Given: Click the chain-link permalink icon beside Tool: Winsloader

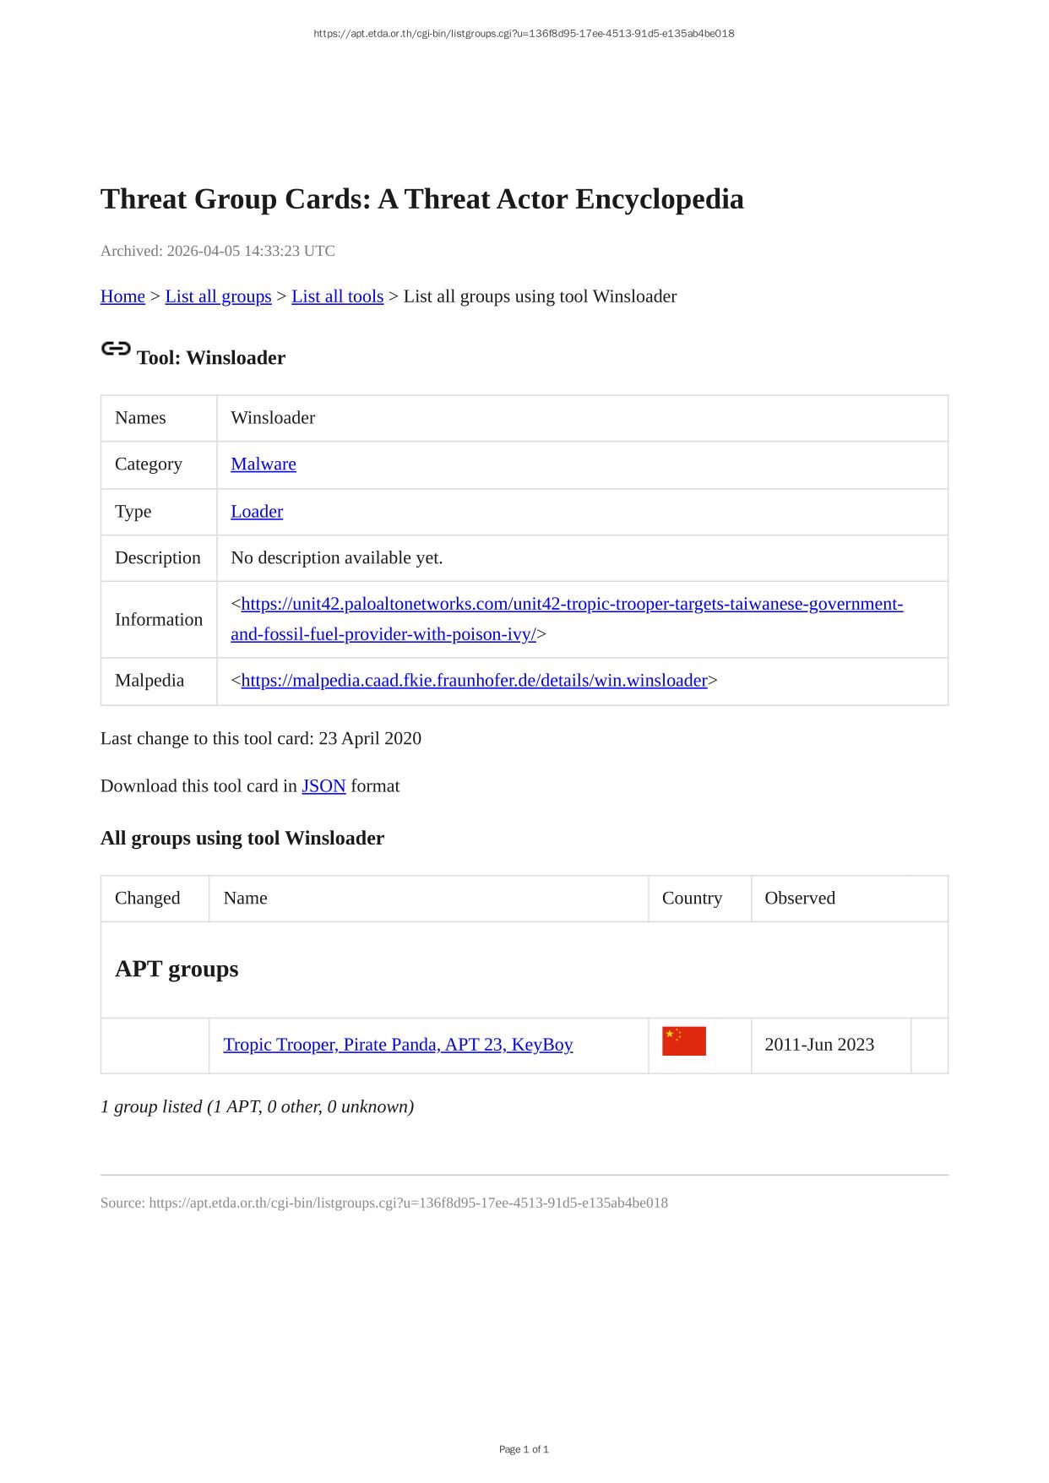Looking at the screenshot, I should click(116, 349).
